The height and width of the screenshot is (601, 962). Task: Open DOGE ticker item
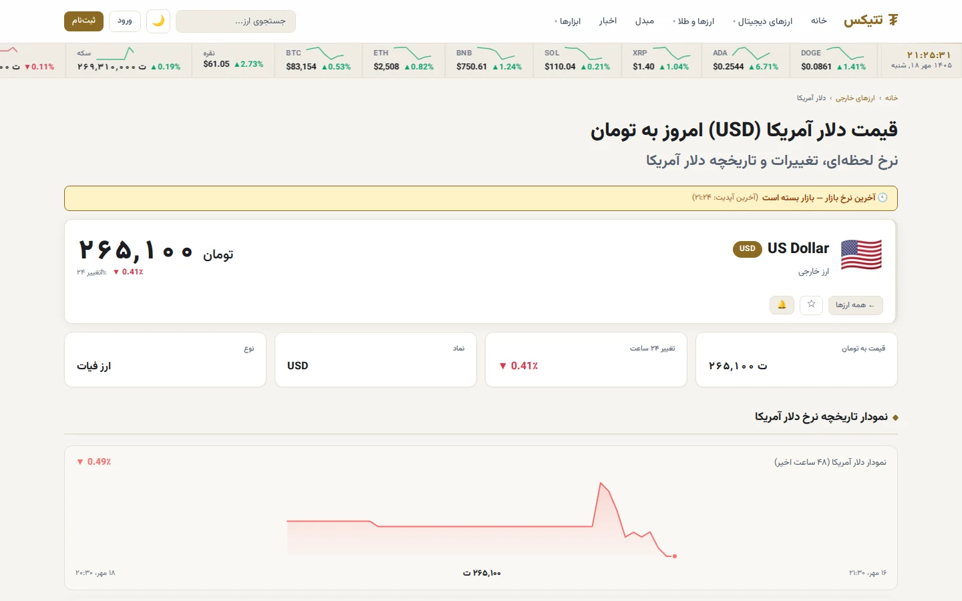833,60
